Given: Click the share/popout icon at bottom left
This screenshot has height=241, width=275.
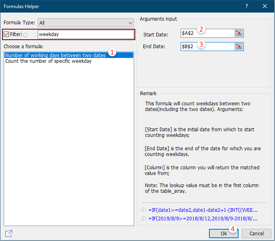Looking at the screenshot, I should [x=9, y=233].
